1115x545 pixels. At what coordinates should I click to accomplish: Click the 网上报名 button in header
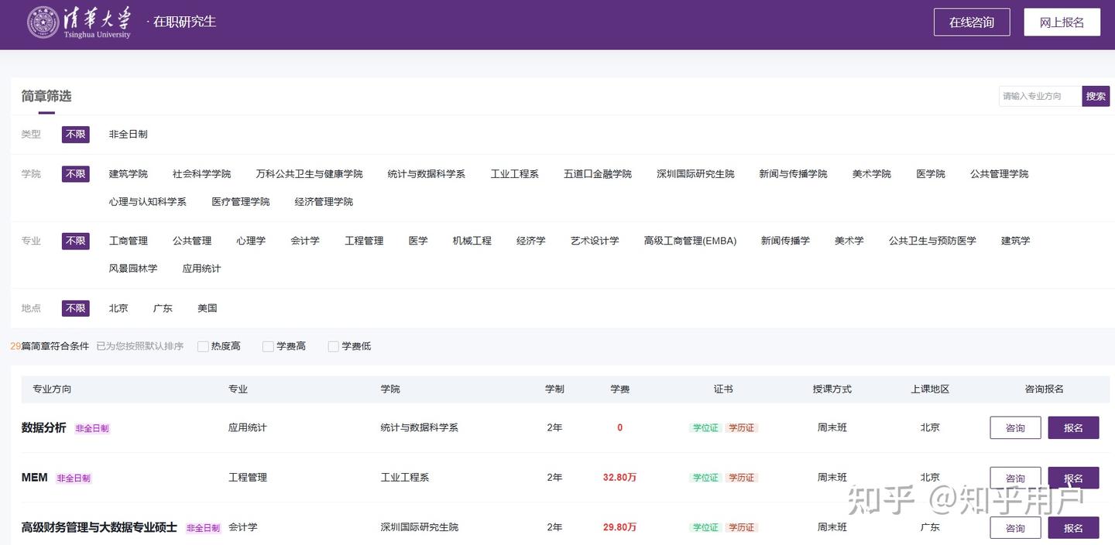click(x=1062, y=22)
